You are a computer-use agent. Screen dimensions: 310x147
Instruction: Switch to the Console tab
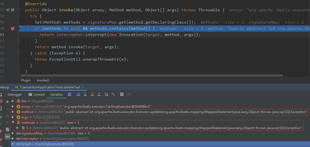37,94
